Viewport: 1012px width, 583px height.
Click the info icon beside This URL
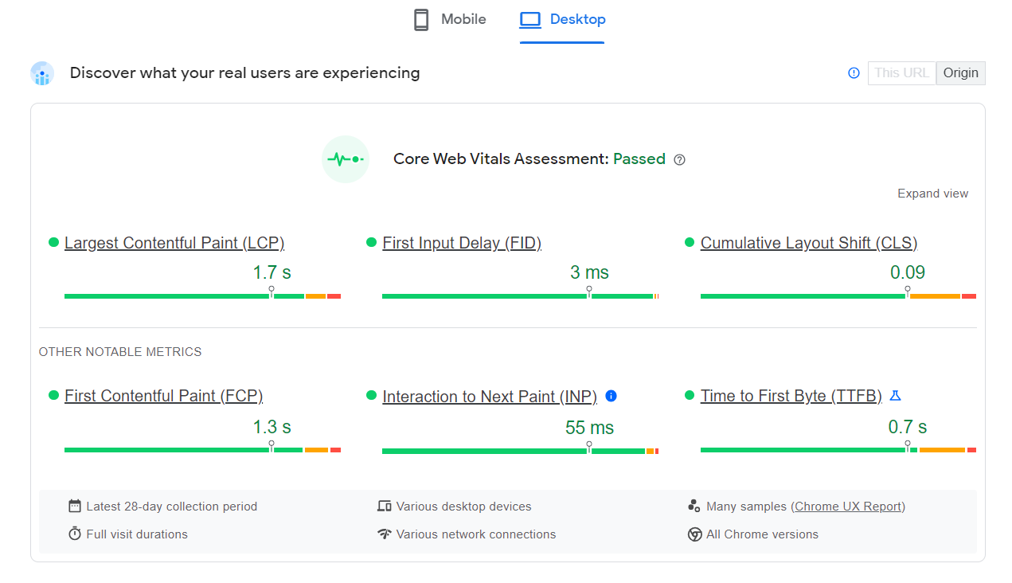coord(854,73)
